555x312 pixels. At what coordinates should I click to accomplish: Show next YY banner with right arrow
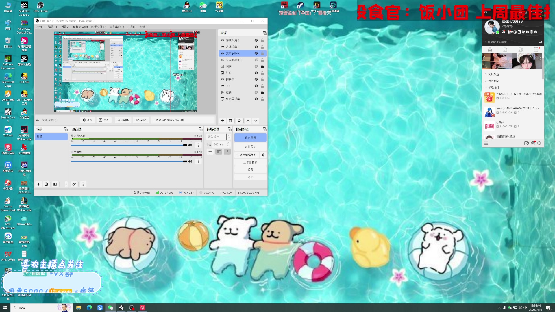point(539,59)
